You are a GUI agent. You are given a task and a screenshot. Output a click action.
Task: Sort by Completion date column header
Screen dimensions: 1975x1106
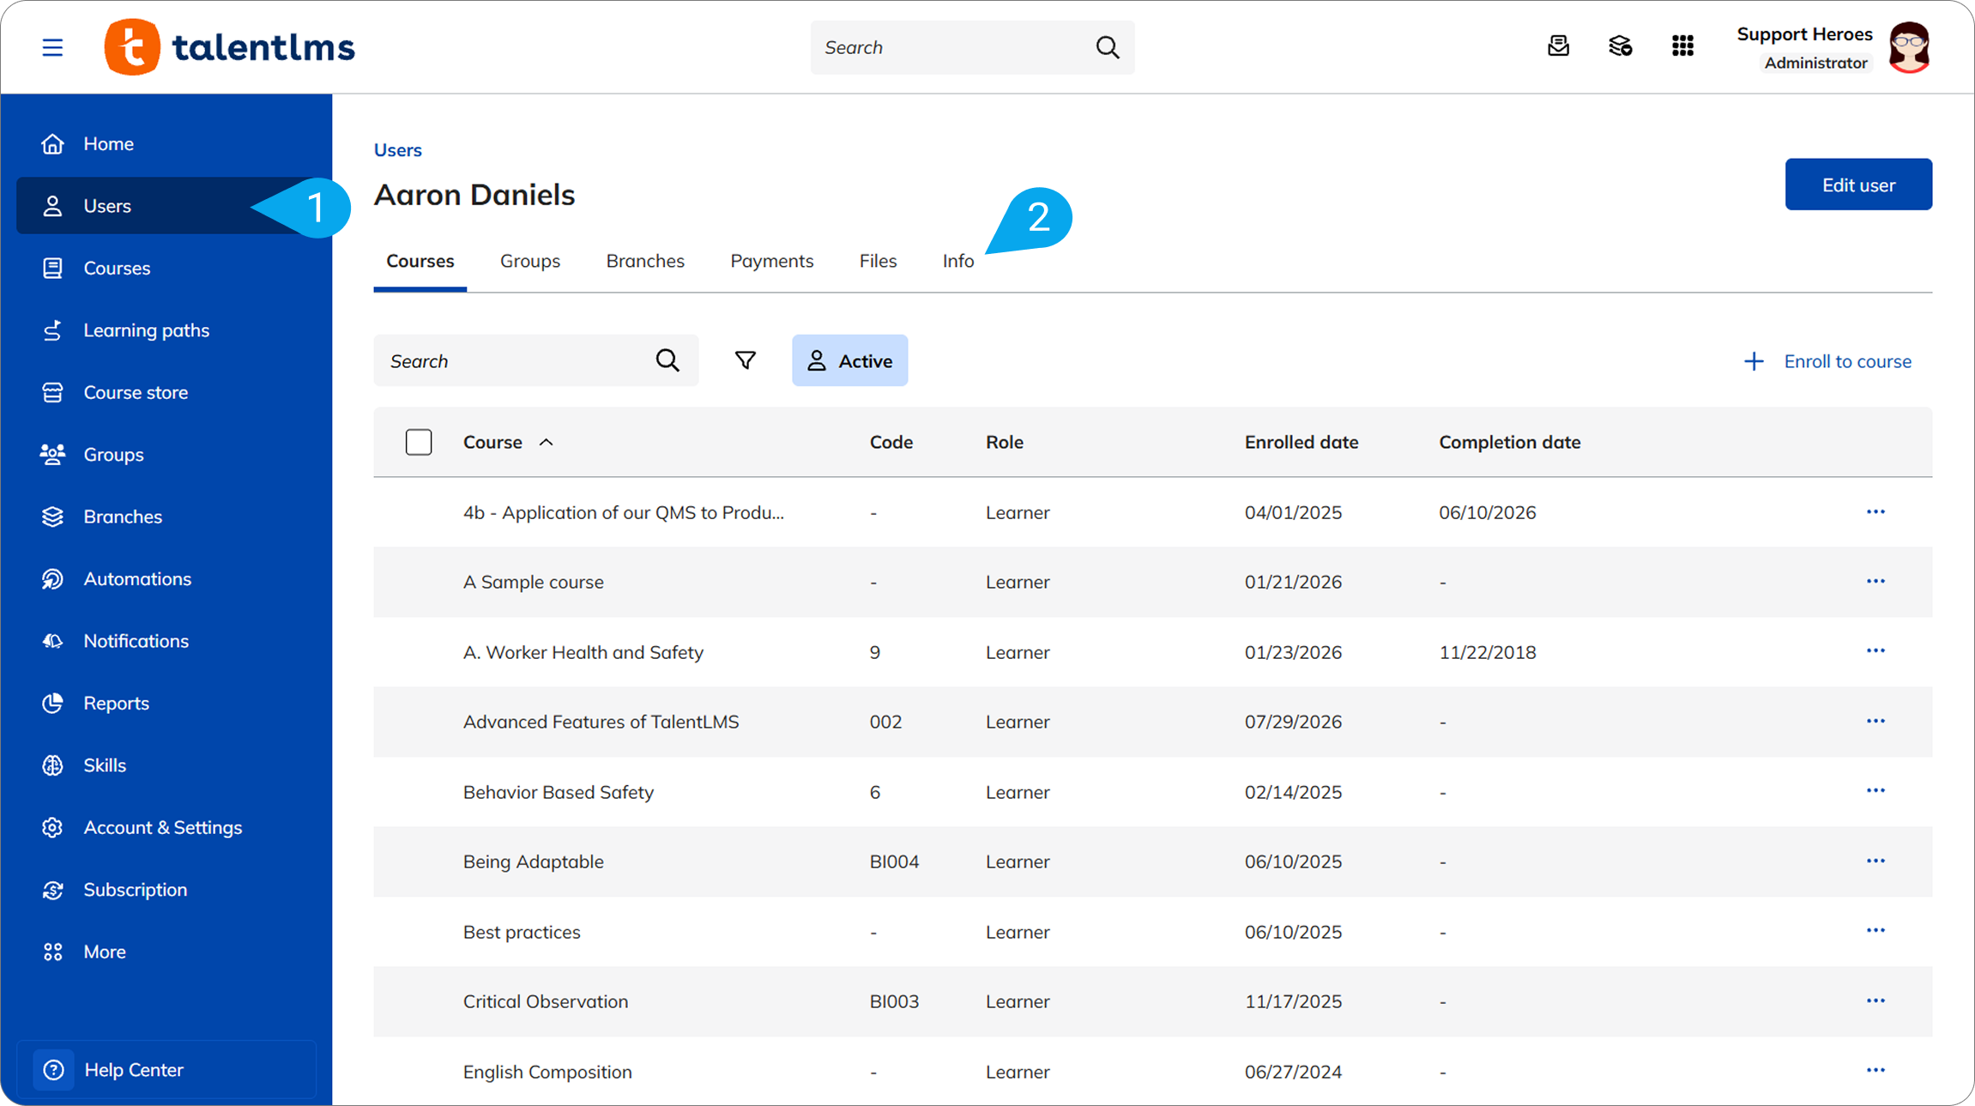1509,442
